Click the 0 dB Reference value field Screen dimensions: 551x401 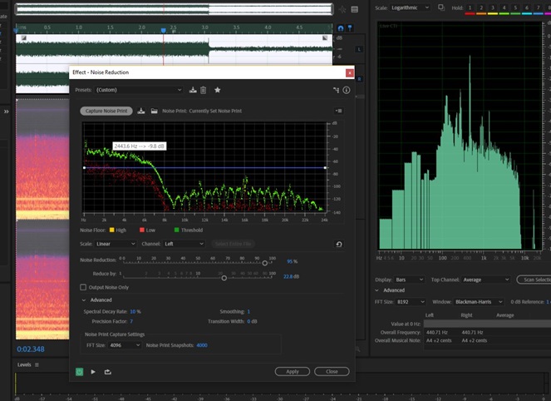click(549, 302)
